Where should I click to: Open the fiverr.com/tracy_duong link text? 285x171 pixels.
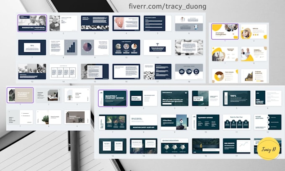[167, 7]
